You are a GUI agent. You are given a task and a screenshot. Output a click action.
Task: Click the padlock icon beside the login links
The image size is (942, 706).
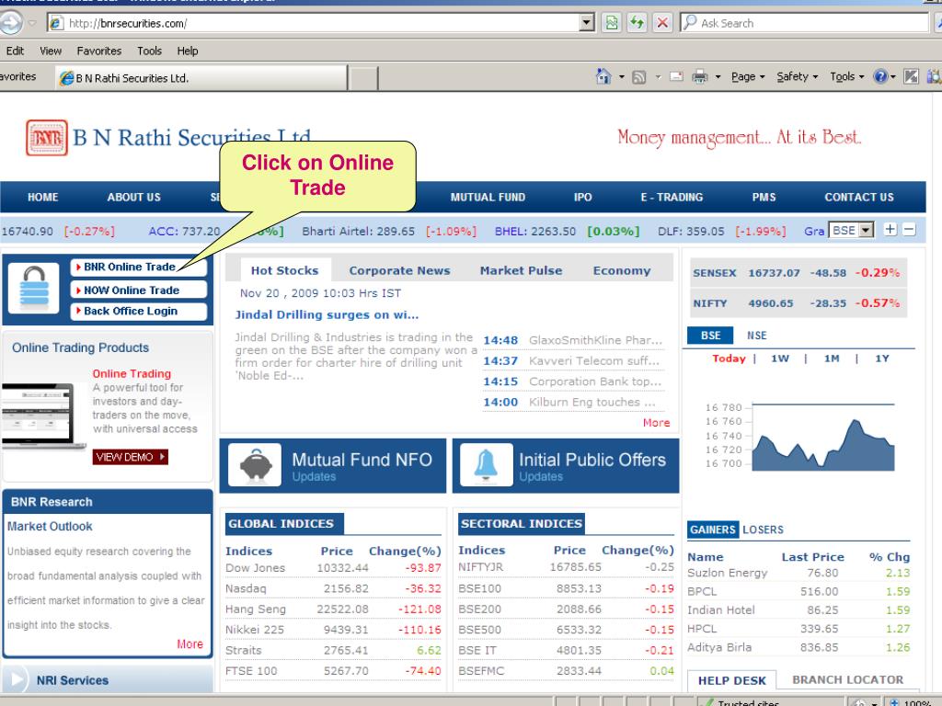click(x=34, y=288)
